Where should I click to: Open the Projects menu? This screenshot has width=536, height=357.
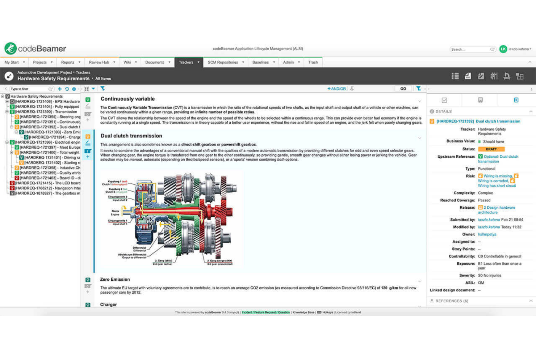click(x=43, y=62)
